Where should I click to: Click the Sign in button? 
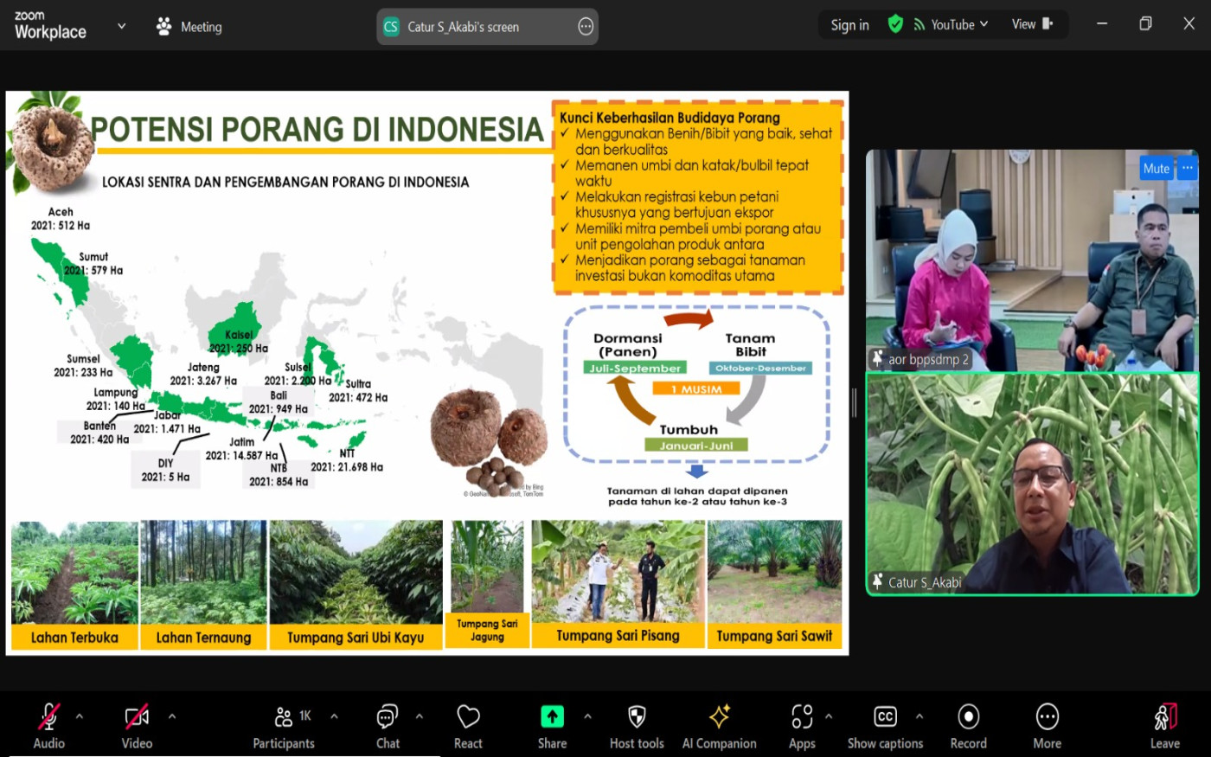(849, 25)
